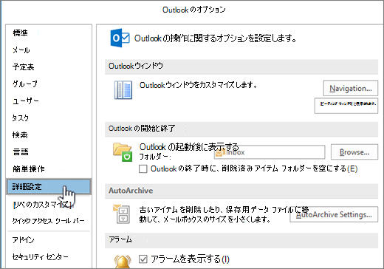The image size is (384, 269).
Task: Select the highlighted 詳細設定 category
Action: [49, 186]
